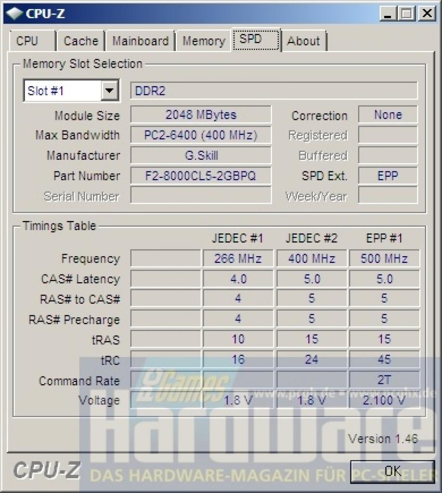Click the tRC value 45
Viewport: 442px width, 493px height.
(x=385, y=359)
